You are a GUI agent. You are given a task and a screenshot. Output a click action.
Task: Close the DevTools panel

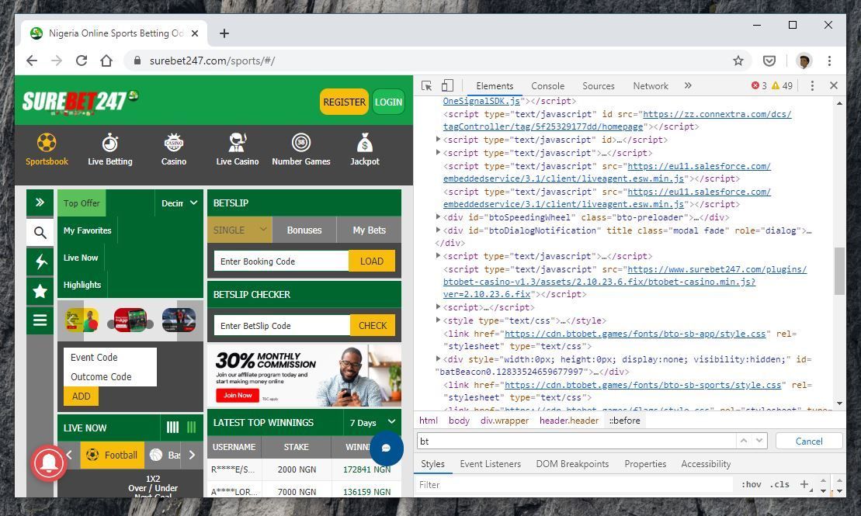[x=834, y=85]
